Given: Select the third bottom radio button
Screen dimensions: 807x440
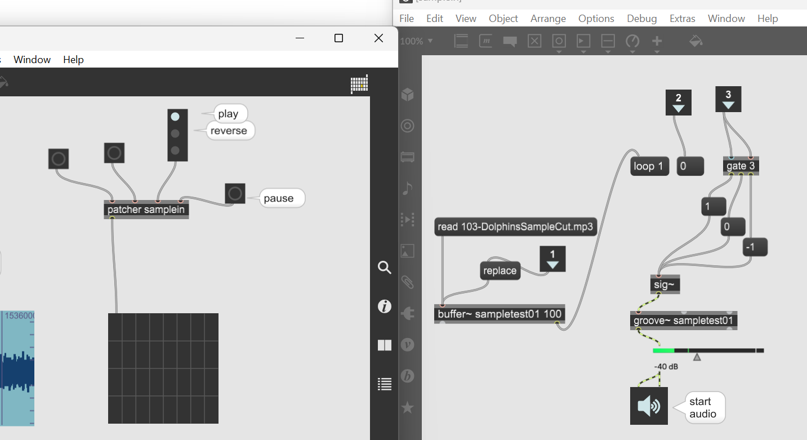Looking at the screenshot, I should click(175, 150).
